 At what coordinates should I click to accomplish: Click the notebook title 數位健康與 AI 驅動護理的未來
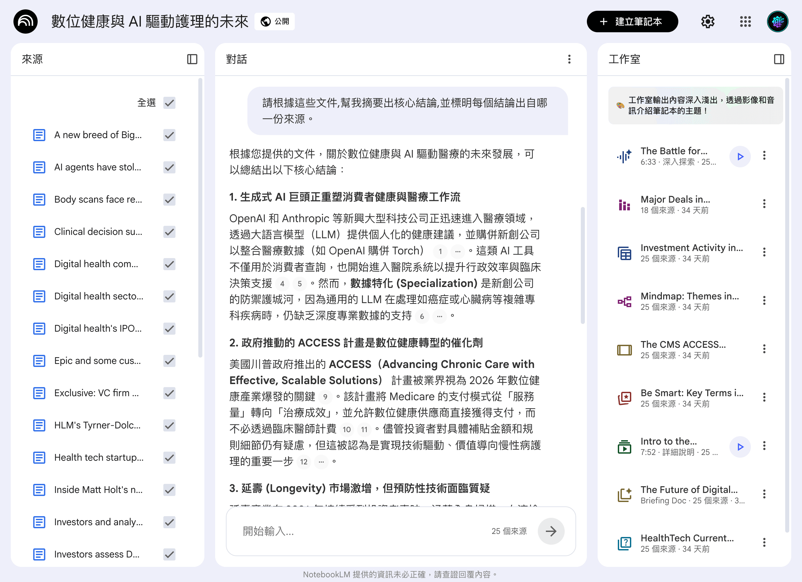(x=150, y=22)
